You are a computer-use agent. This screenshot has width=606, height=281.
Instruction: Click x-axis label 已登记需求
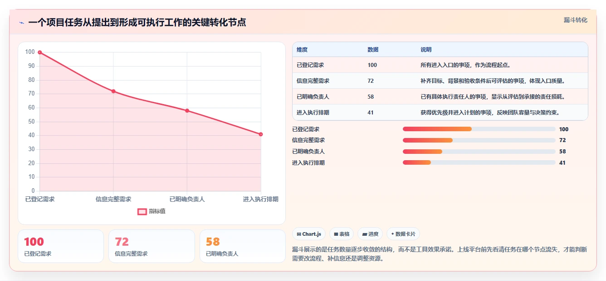40,199
